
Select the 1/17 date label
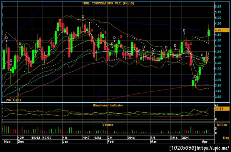[x=87, y=138]
